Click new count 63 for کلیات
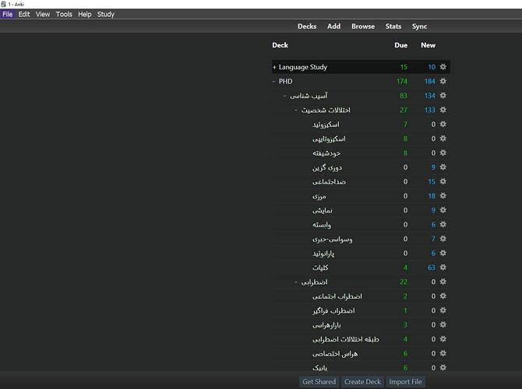The height and width of the screenshot is (389, 522). (432, 268)
